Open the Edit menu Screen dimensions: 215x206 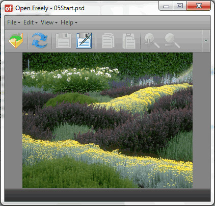coord(31,22)
